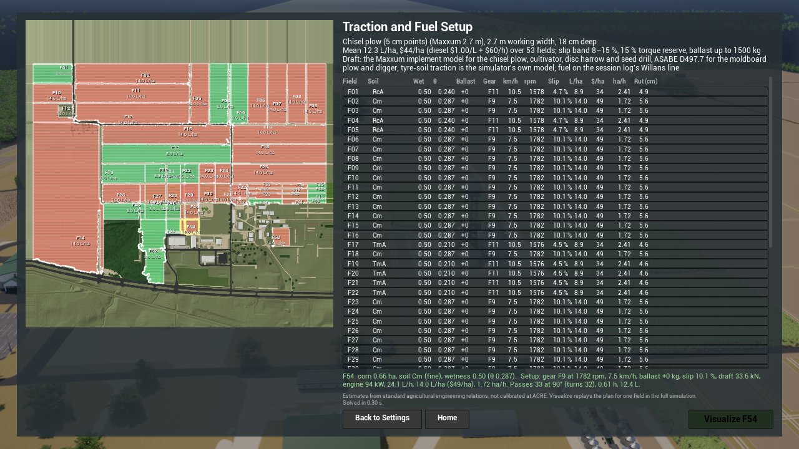This screenshot has width=799, height=449.
Task: Launch Visualize F54 replay
Action: [x=730, y=419]
